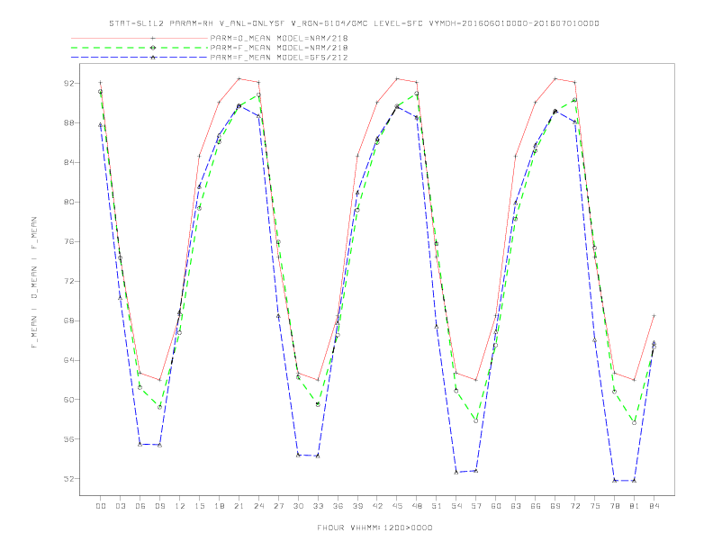Viewport: 713px width, 551px height.
Task: Click x-axis forecast hour label 27
Action: (278, 506)
